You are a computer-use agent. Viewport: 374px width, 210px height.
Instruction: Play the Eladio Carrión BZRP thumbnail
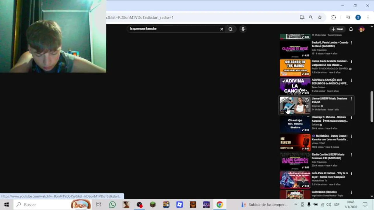point(295,161)
